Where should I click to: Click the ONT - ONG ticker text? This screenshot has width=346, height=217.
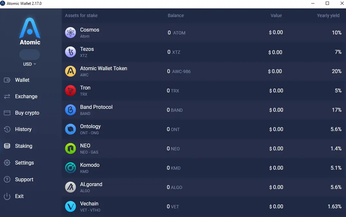(89, 133)
